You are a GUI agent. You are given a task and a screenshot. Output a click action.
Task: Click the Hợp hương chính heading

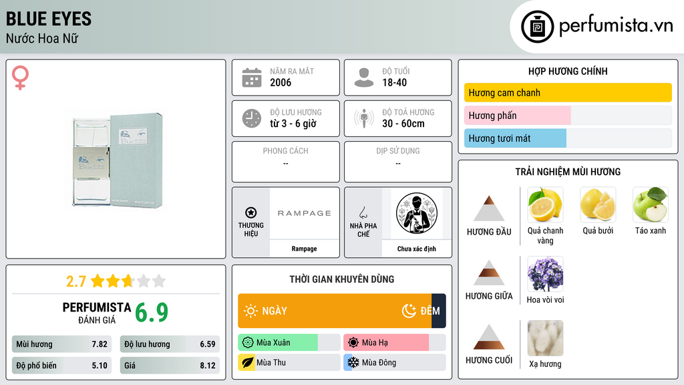coord(568,71)
